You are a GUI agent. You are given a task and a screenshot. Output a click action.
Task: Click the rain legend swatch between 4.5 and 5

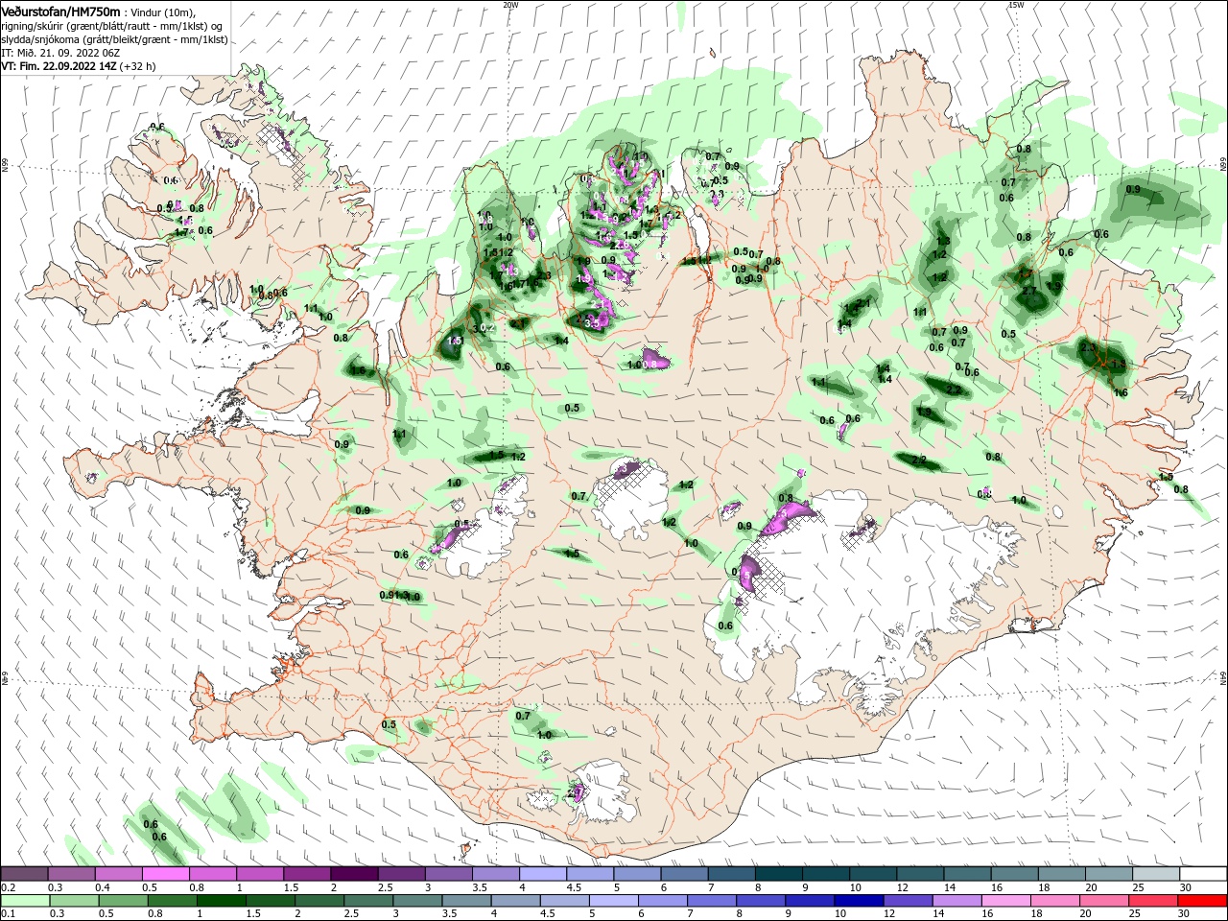565,901
